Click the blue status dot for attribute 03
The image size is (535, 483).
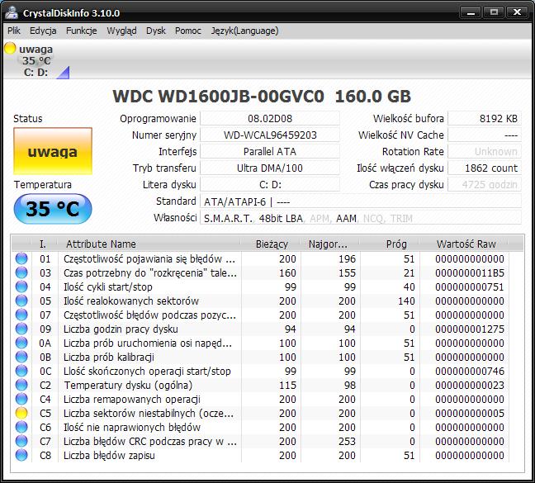tap(21, 272)
